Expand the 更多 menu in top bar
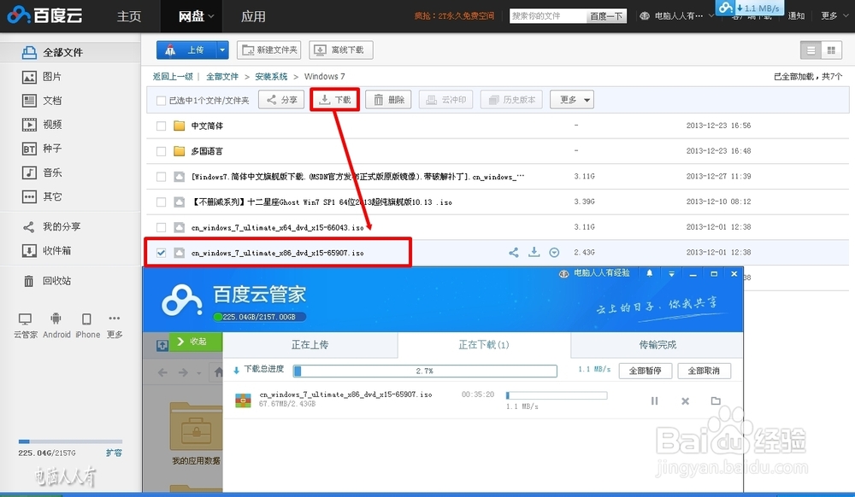 pos(834,15)
